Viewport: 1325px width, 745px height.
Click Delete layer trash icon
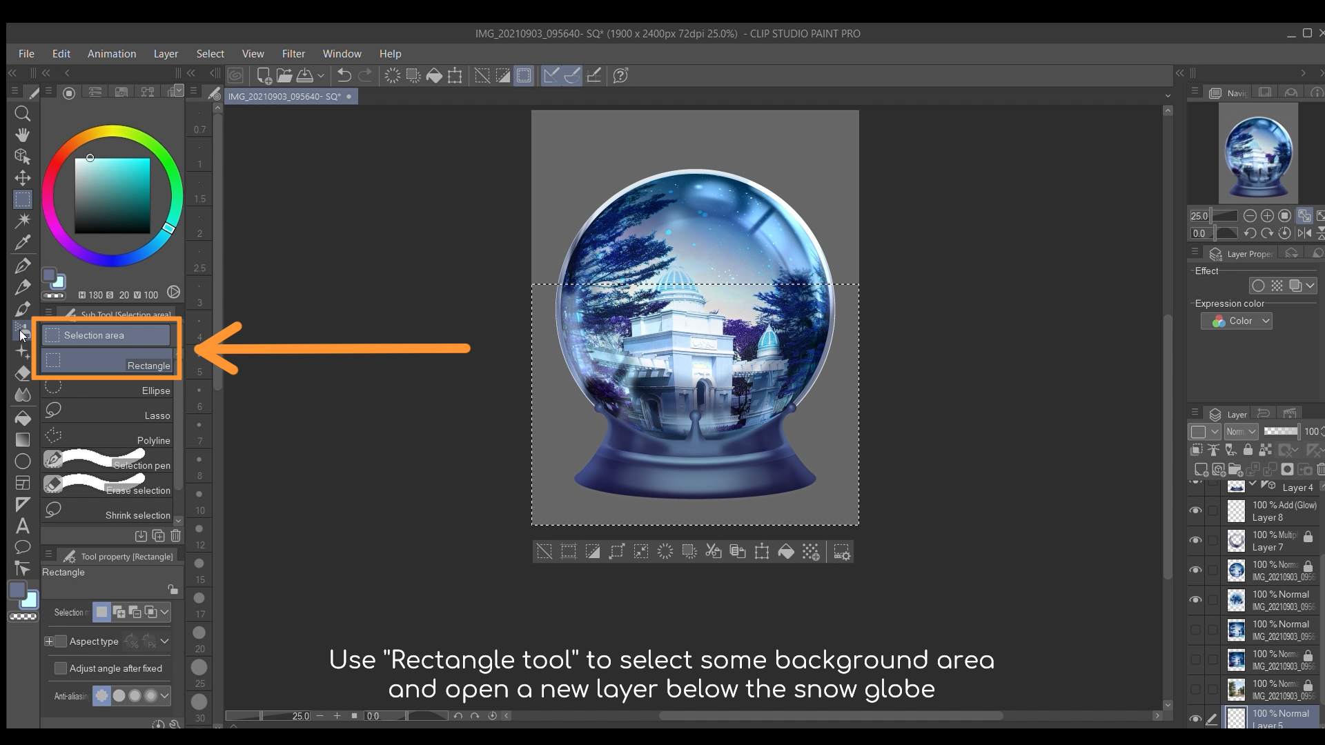click(1321, 470)
